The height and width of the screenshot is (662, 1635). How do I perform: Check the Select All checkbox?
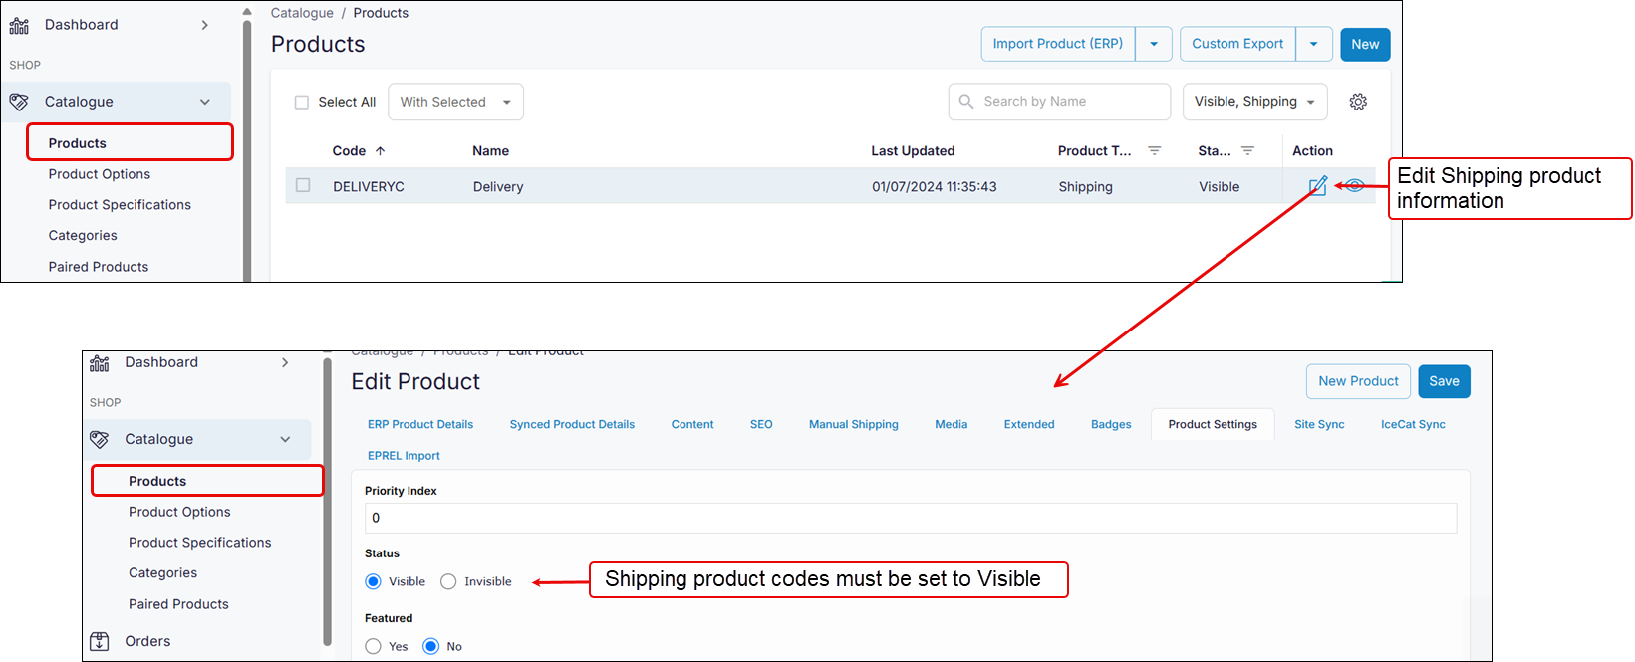coord(302,103)
